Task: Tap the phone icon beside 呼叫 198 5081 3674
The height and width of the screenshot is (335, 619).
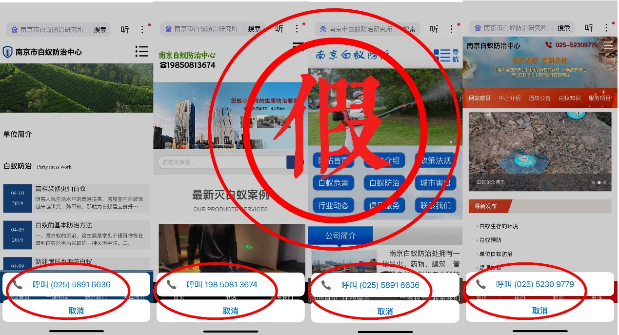Action: pos(171,284)
